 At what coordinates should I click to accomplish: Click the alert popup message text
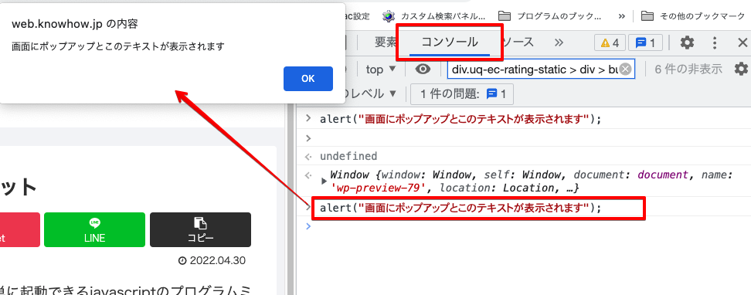(117, 47)
